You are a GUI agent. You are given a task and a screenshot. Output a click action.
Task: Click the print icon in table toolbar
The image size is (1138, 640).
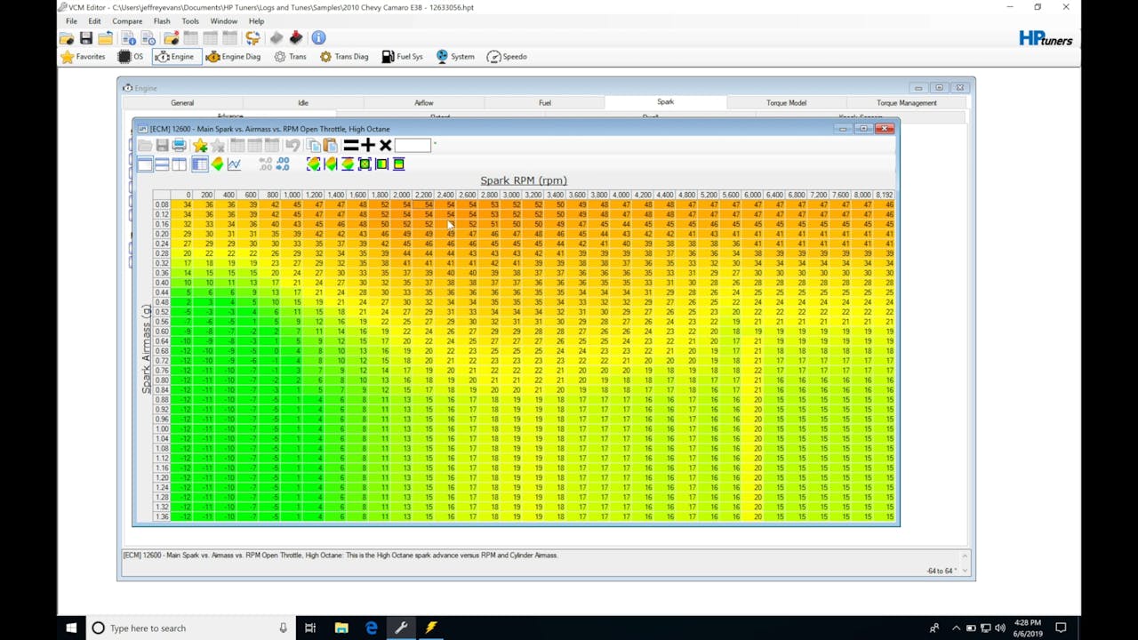180,145
